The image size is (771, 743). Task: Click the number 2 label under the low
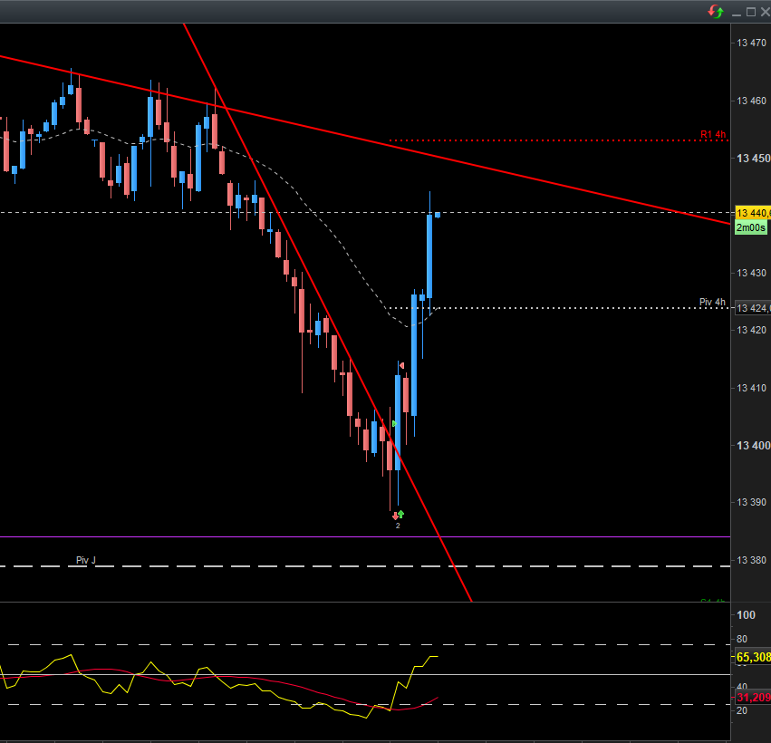(x=398, y=526)
